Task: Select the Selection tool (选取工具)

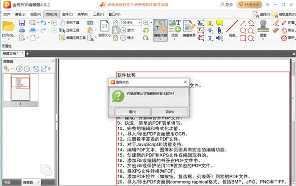Action: pos(69,30)
